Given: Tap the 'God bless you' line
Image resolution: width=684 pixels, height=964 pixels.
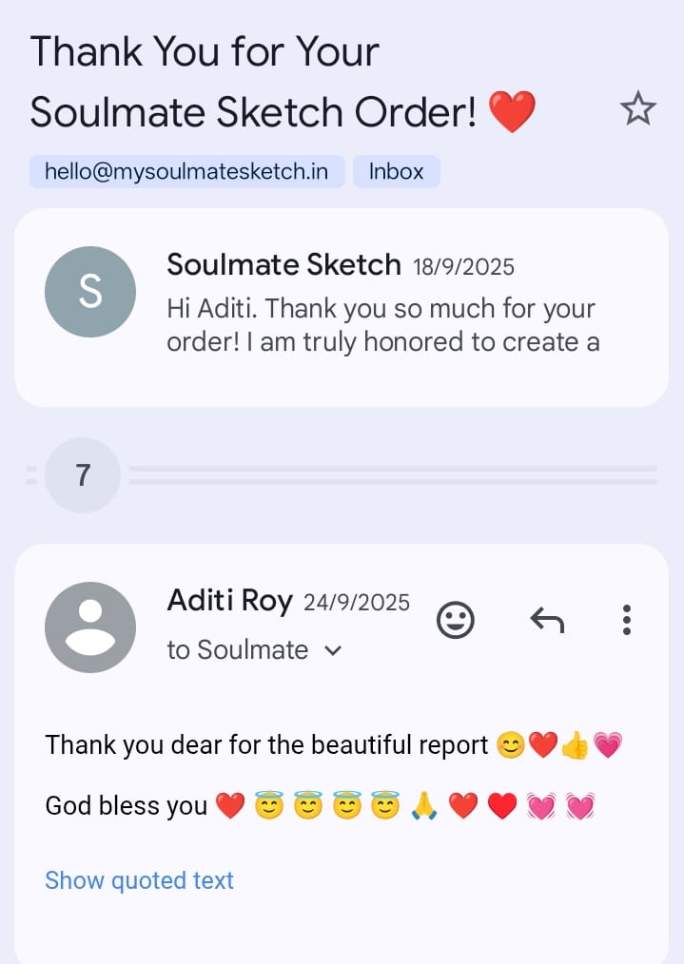Looking at the screenshot, I should coord(127,806).
